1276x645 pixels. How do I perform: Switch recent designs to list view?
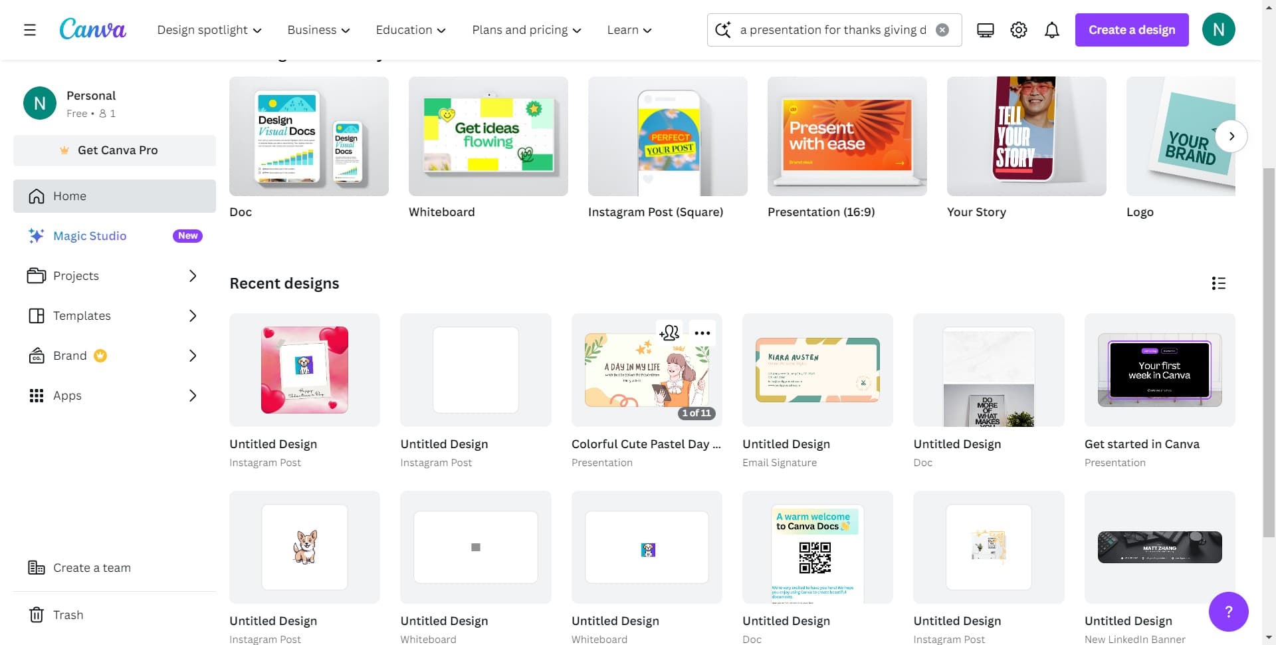point(1218,283)
